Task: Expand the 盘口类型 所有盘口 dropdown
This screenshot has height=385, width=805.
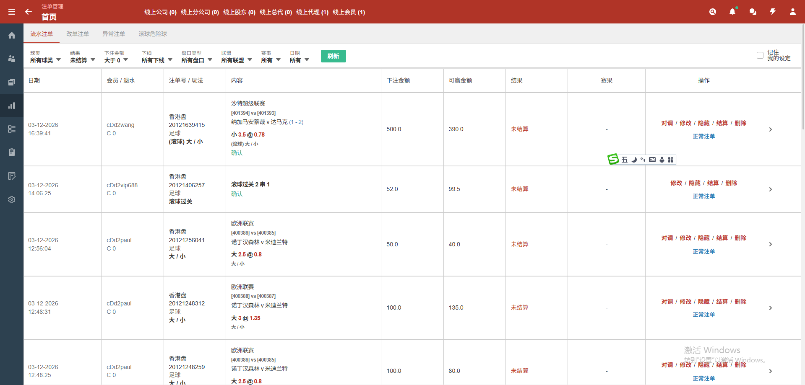Action: pyautogui.click(x=196, y=60)
